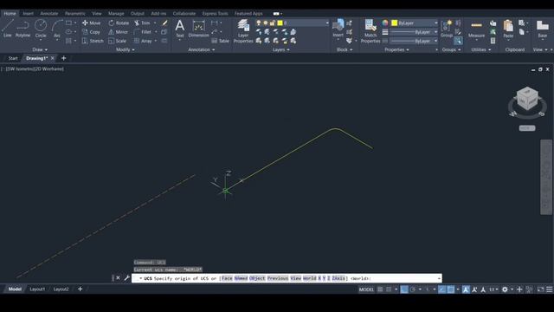Toggle grid display in status bar
Viewport: 554px width, 312px height.
tap(380, 289)
